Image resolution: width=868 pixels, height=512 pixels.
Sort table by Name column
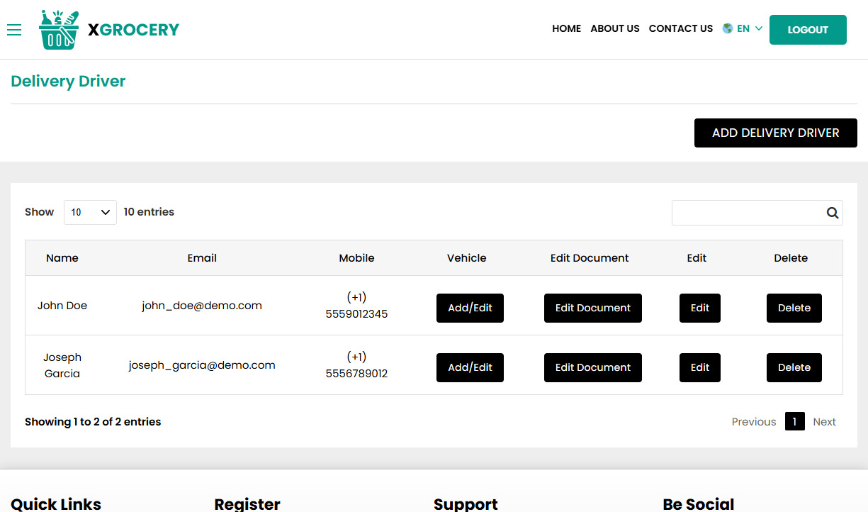pos(62,258)
